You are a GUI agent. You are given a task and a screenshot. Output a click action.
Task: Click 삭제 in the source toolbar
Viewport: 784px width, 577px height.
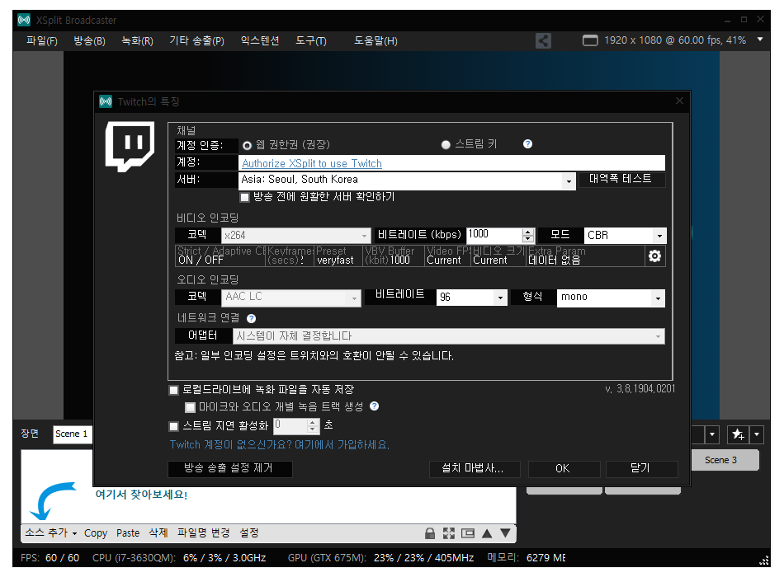tap(158, 533)
